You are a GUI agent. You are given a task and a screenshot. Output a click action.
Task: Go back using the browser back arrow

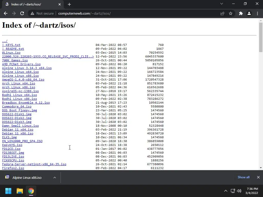pyautogui.click(x=6, y=13)
